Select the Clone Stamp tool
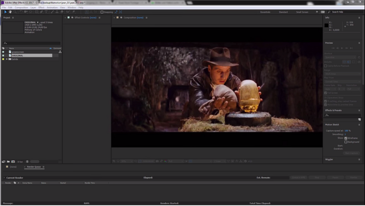365x206 pixels. (x=57, y=12)
